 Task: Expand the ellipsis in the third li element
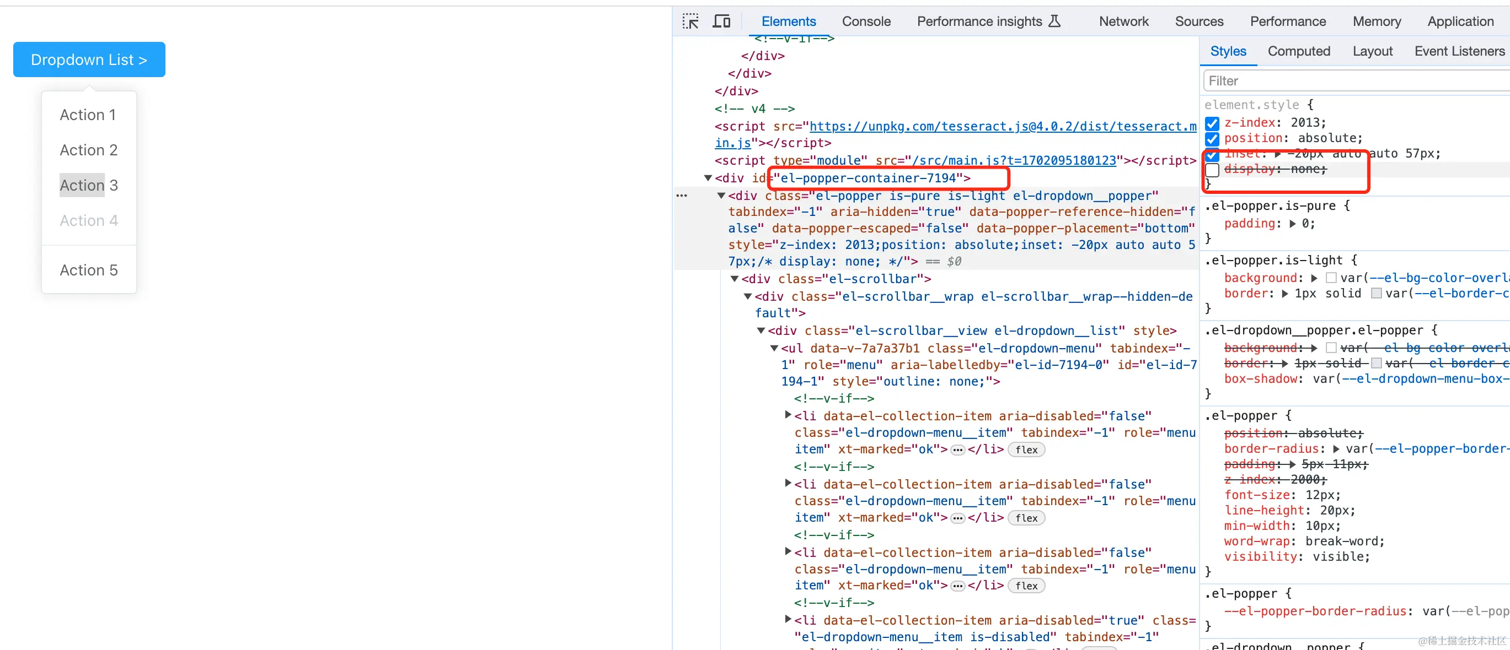point(957,586)
